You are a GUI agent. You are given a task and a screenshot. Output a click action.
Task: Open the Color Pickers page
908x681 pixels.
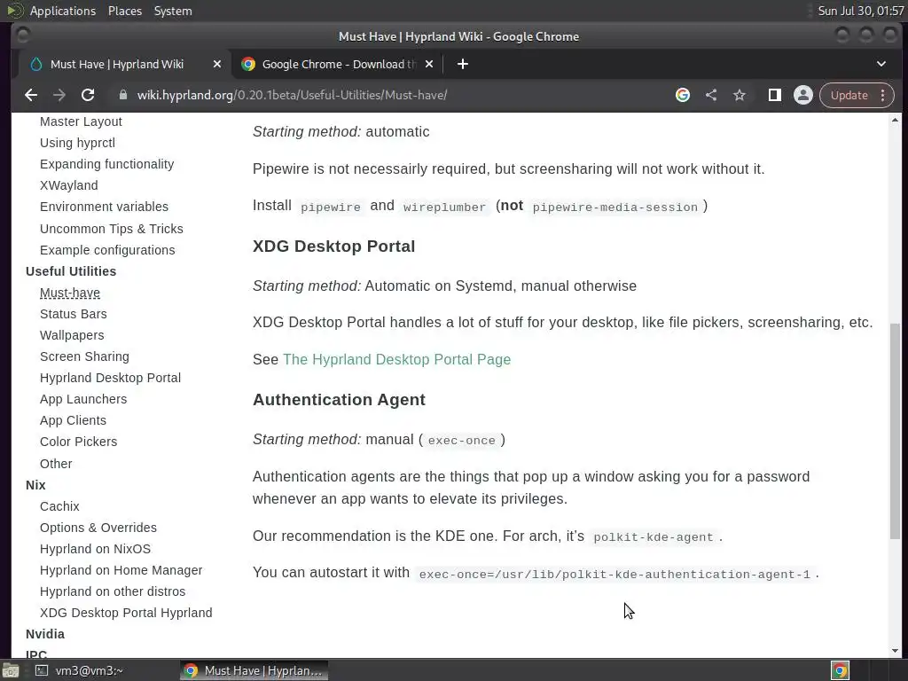pos(78,442)
